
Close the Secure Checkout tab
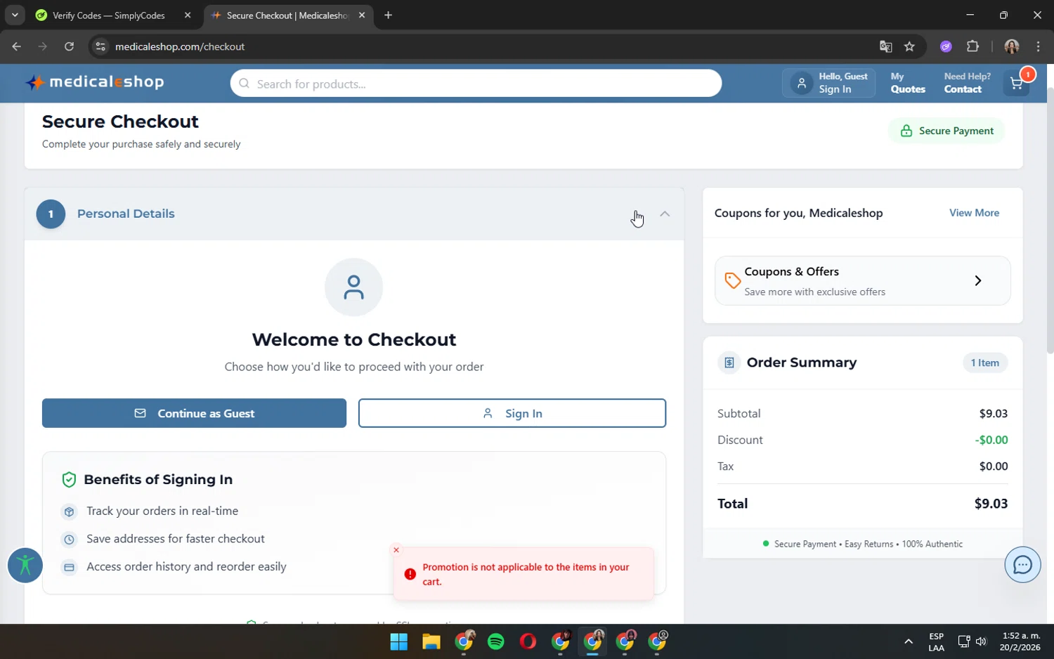click(362, 15)
